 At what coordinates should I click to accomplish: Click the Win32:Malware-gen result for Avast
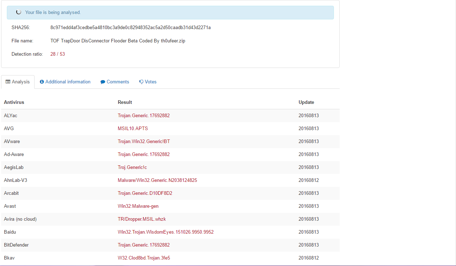tap(138, 206)
